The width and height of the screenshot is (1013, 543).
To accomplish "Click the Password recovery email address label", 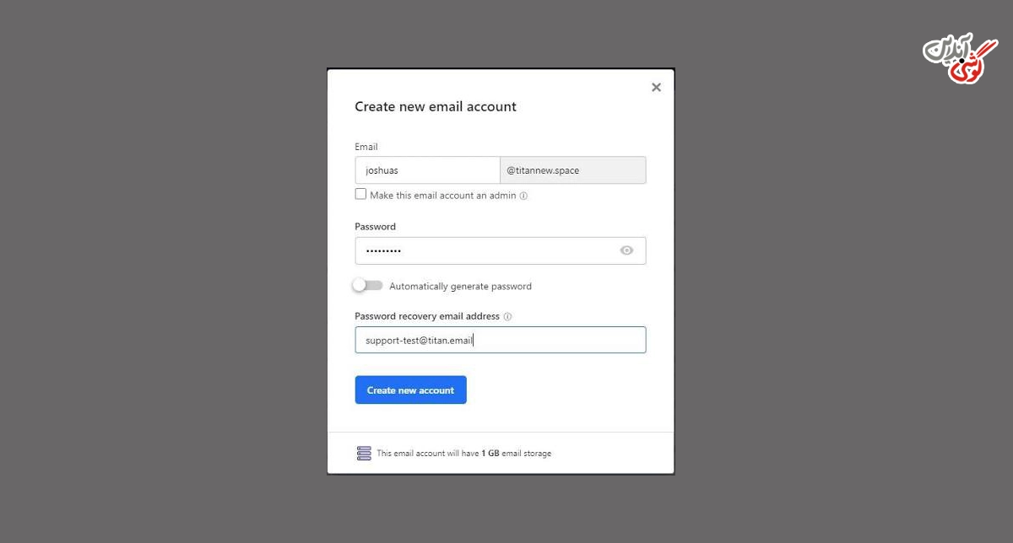I will tap(427, 317).
